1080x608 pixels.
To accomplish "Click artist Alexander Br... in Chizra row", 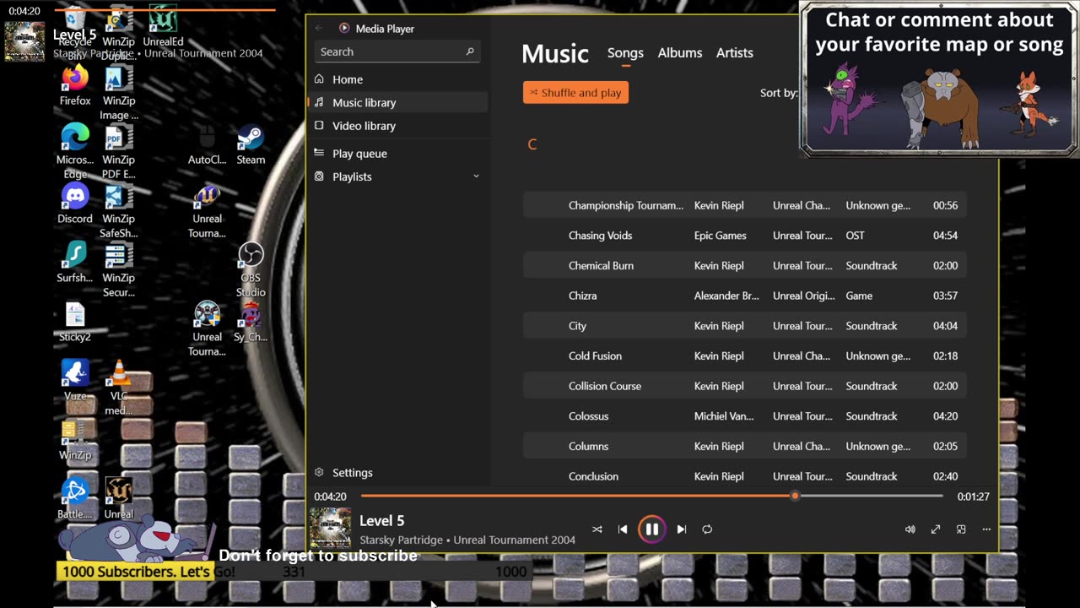I will 726,296.
